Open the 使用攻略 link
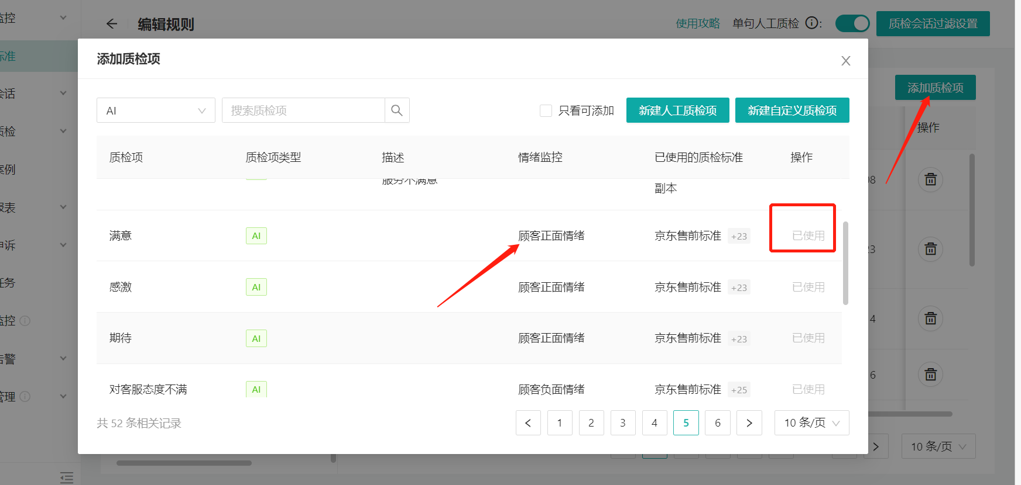 click(698, 23)
